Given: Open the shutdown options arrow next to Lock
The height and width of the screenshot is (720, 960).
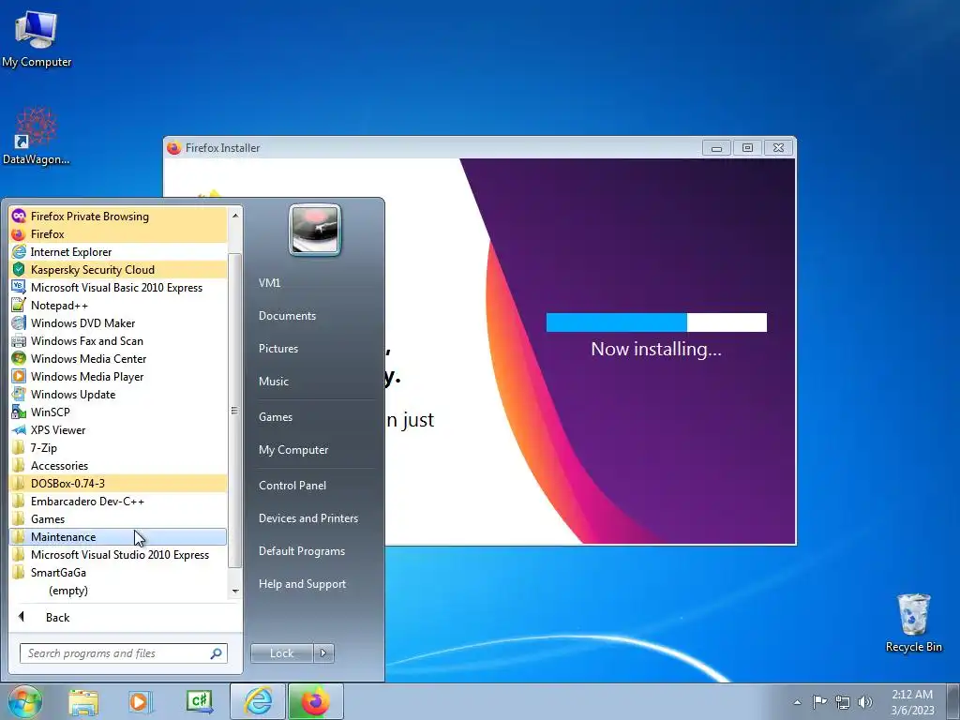Looking at the screenshot, I should pos(323,653).
